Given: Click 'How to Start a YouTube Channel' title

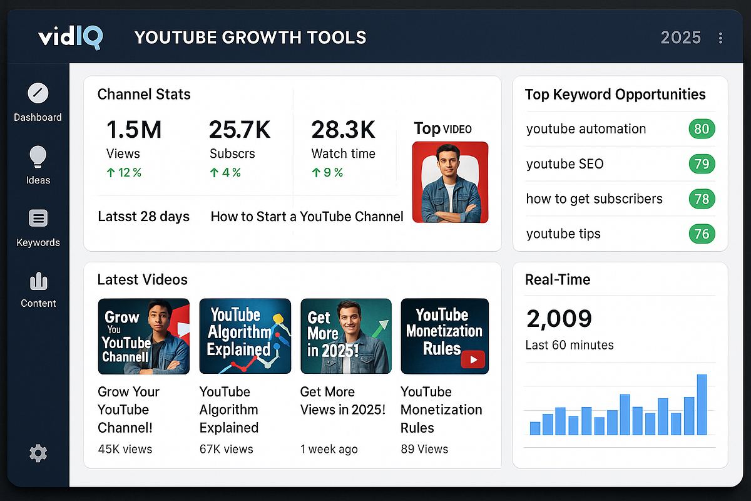Looking at the screenshot, I should [x=307, y=217].
